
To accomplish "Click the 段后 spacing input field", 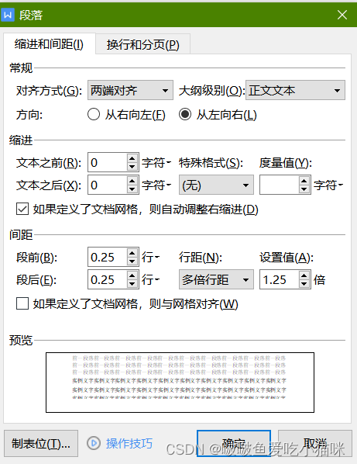I will point(108,279).
